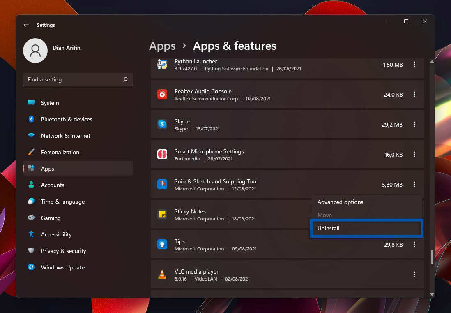This screenshot has height=313, width=451.
Task: Click the Find a setting search box
Action: (x=73, y=79)
